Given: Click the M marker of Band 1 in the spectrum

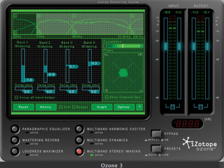Looking at the screenshot, I should pyautogui.click(x=15, y=32).
